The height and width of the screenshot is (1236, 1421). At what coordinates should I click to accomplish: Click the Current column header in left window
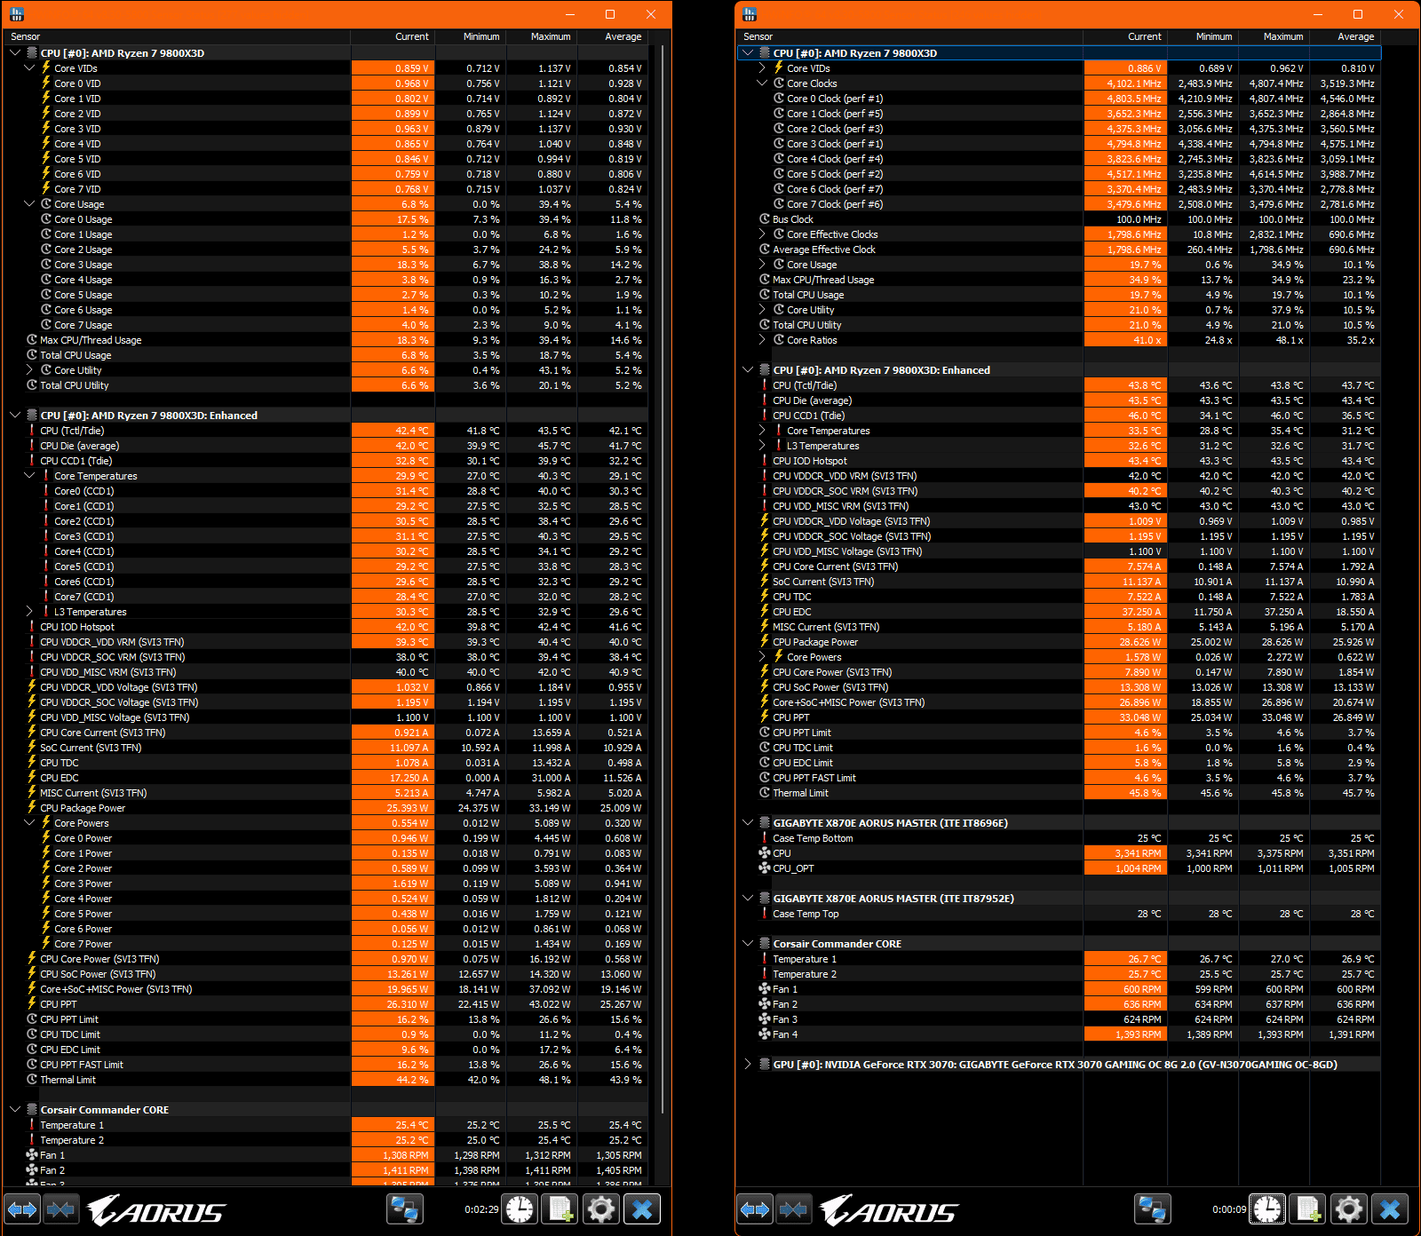pos(393,36)
